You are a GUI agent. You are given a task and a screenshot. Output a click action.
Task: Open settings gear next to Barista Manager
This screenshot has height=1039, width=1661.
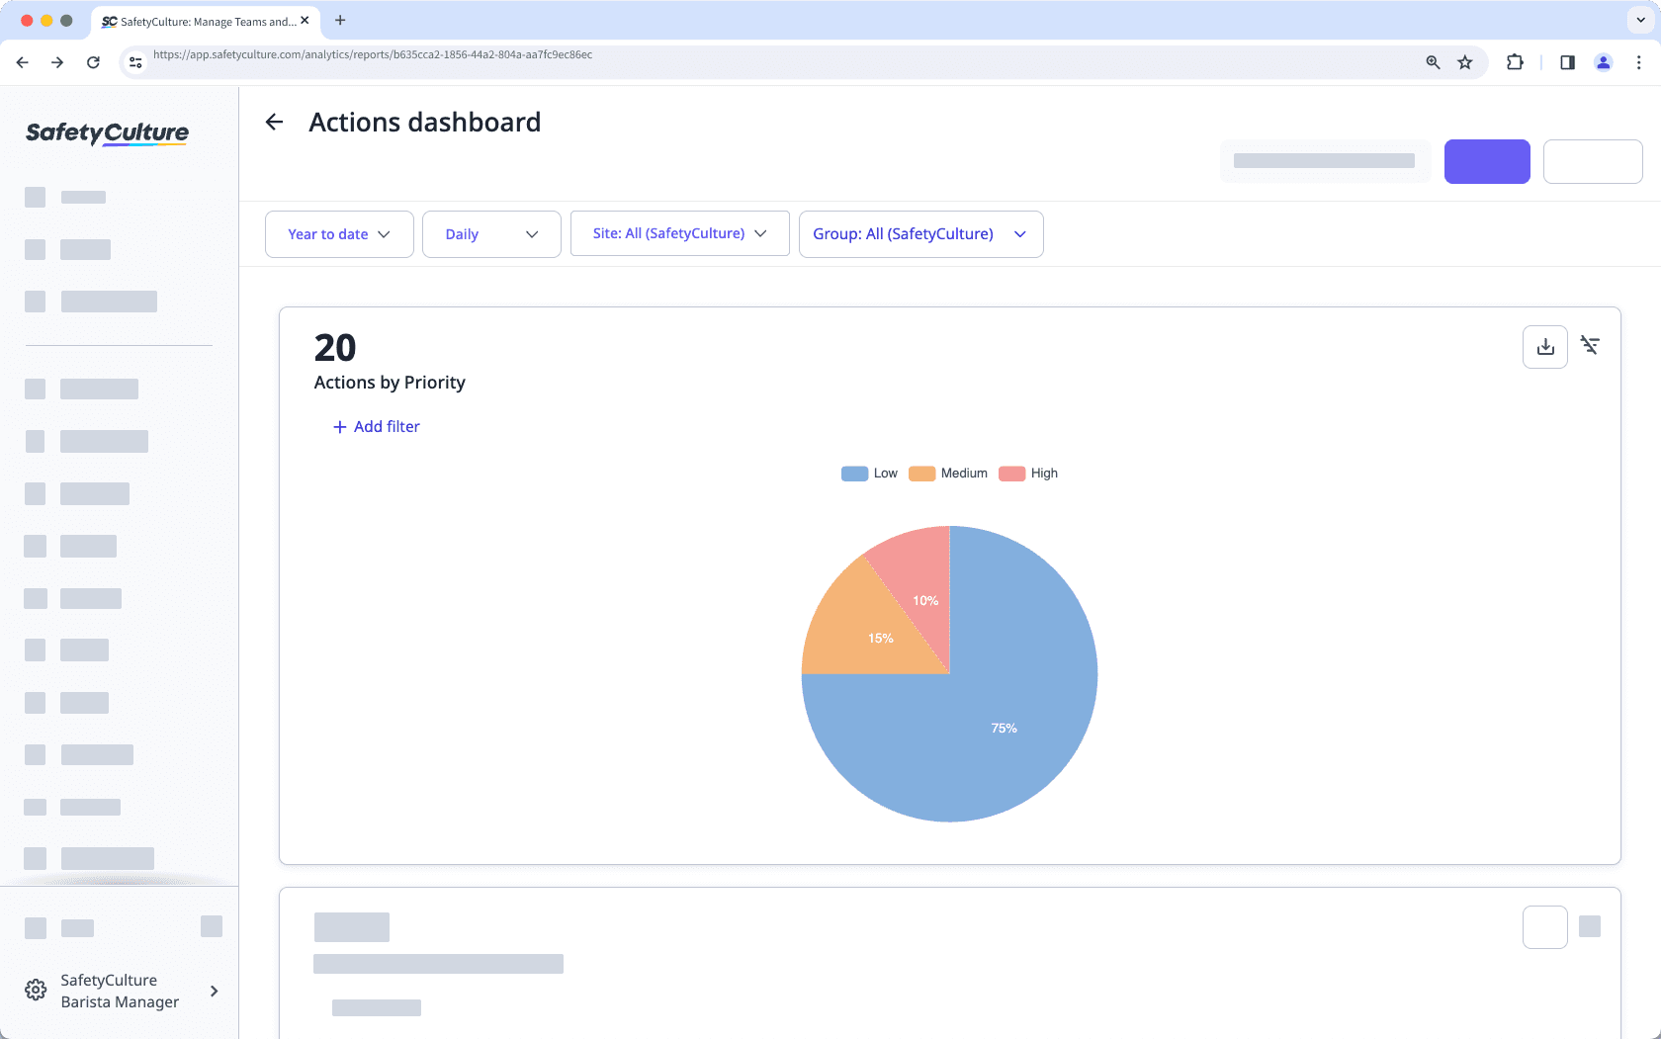[x=36, y=990]
